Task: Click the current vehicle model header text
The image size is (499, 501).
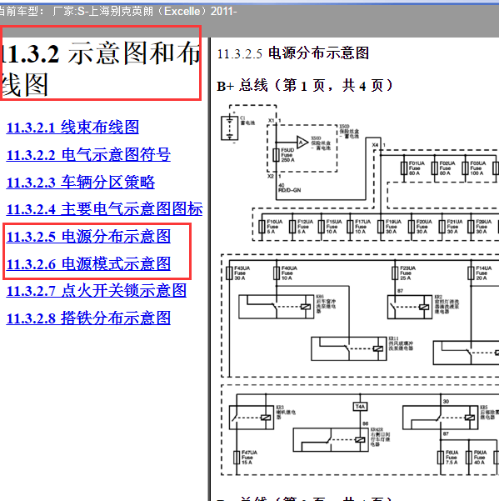Action: pos(117,12)
